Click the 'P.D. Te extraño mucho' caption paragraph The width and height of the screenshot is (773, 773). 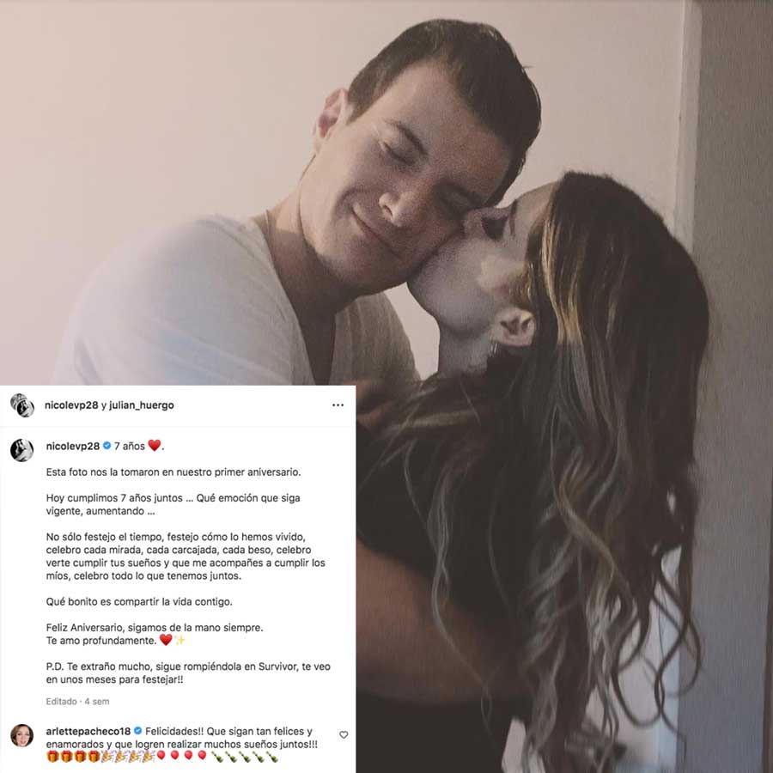(188, 673)
